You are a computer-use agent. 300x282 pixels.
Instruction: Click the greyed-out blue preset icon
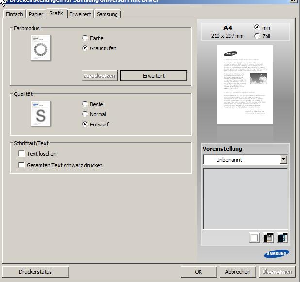point(283,237)
